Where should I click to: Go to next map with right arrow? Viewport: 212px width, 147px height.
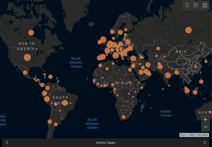(x=205, y=142)
